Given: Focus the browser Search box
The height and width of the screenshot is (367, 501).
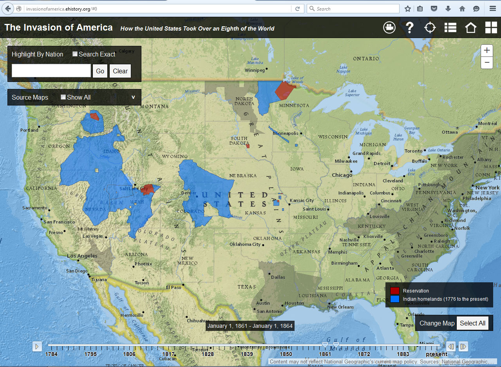Looking at the screenshot, I should coord(353,9).
